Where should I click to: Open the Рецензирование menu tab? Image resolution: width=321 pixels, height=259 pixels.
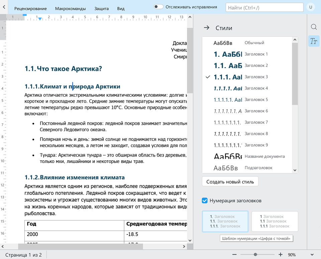(30, 9)
